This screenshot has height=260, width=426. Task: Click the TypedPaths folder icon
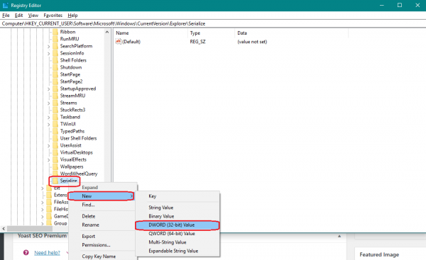[x=55, y=131]
